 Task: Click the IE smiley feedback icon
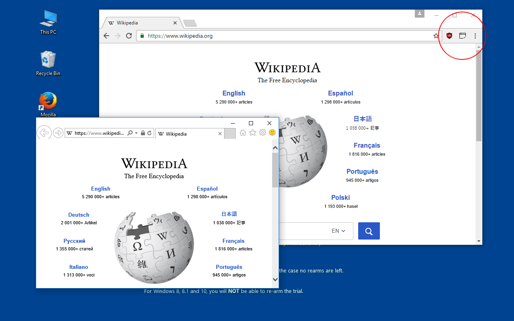272,132
